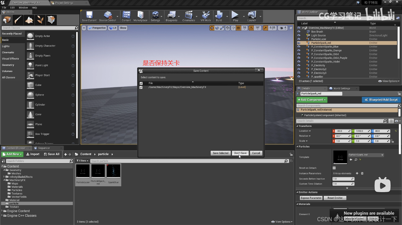Select the Player Start placement icon
402x225 pixels.
[x=31, y=75]
